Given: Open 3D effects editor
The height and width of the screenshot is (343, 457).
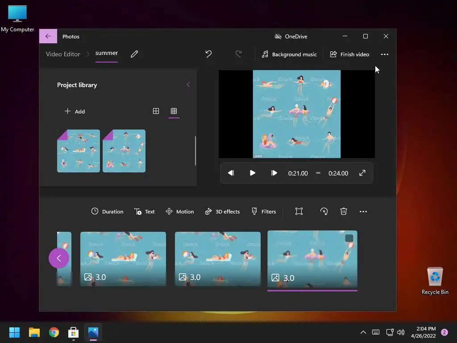Looking at the screenshot, I should 222,211.
